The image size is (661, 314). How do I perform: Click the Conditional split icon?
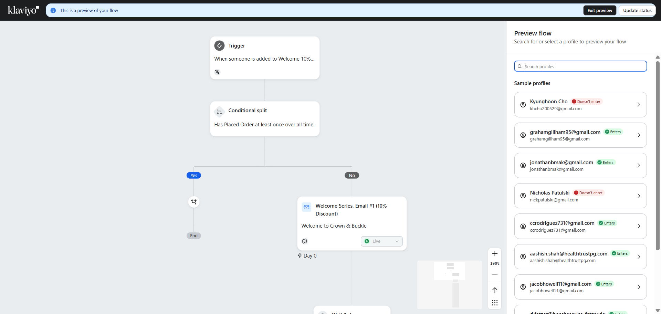pyautogui.click(x=219, y=112)
